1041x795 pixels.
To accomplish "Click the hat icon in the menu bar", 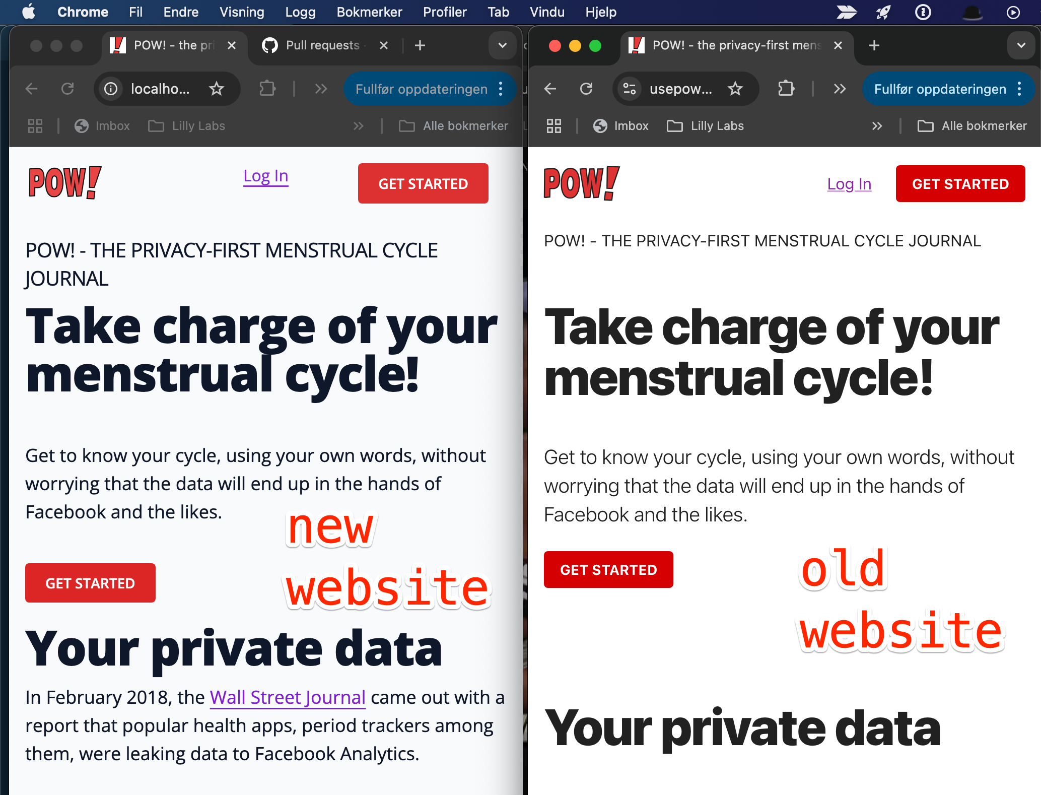I will click(972, 12).
